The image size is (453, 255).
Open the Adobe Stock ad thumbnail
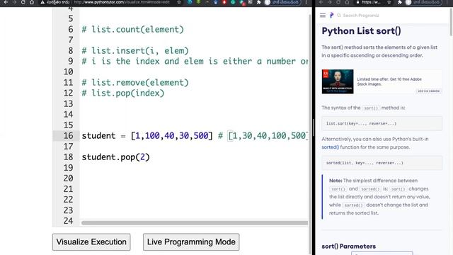pos(338,81)
